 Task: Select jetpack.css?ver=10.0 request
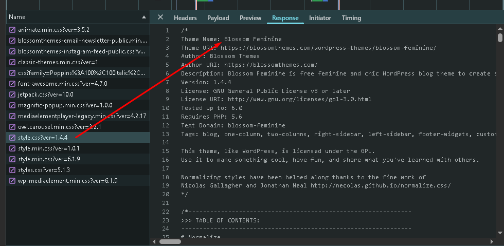tap(78, 94)
